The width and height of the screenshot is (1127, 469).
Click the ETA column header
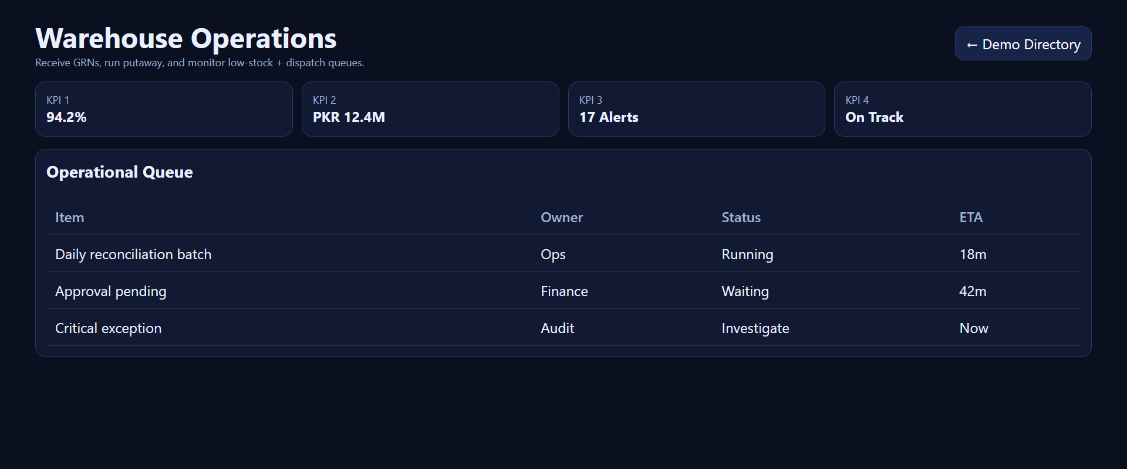[x=970, y=217]
